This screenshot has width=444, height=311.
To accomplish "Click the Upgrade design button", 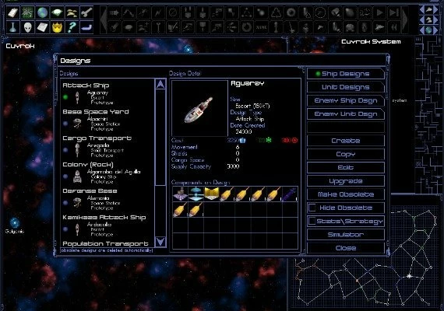I will coord(345,181).
